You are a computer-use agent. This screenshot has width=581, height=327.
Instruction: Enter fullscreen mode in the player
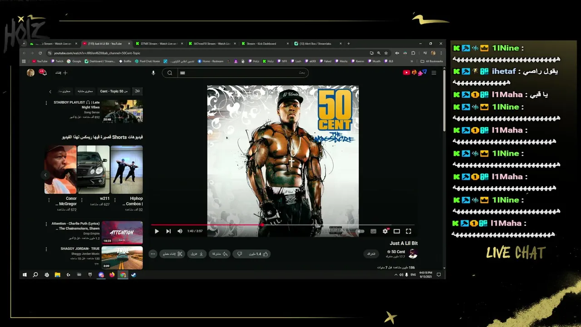[x=409, y=231]
